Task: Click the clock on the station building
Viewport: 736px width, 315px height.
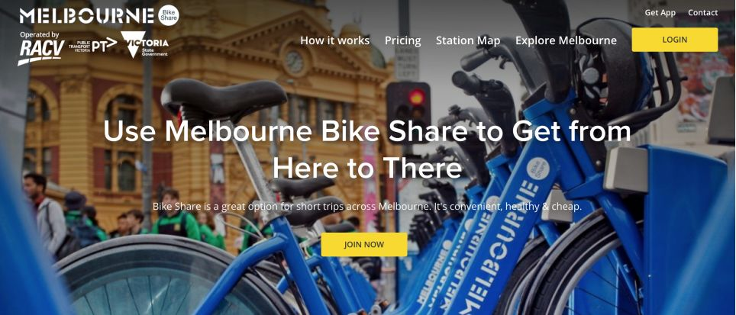Action: click(294, 62)
